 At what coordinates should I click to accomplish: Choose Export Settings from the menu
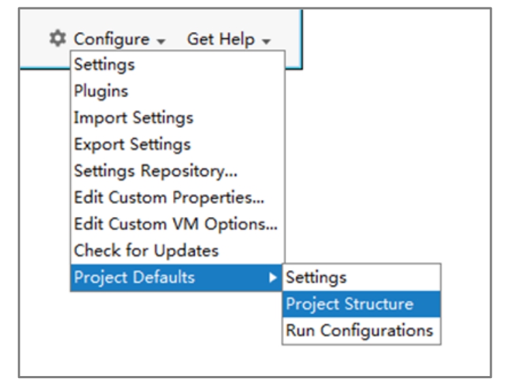132,144
